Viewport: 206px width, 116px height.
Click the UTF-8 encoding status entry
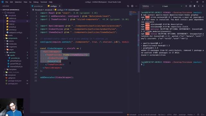click(169, 115)
